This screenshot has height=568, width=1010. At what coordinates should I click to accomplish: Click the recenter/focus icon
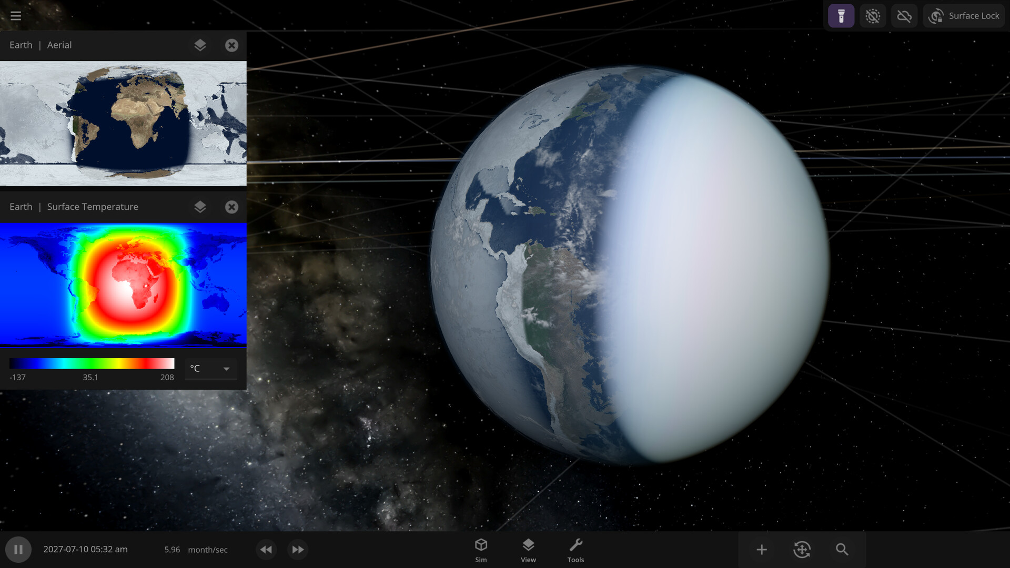pos(801,549)
